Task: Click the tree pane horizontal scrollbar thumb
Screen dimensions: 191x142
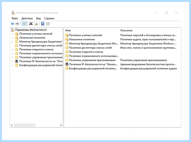Action: 25,125
